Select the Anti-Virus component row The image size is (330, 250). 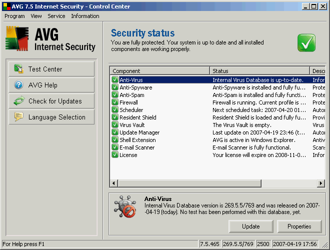[217, 80]
